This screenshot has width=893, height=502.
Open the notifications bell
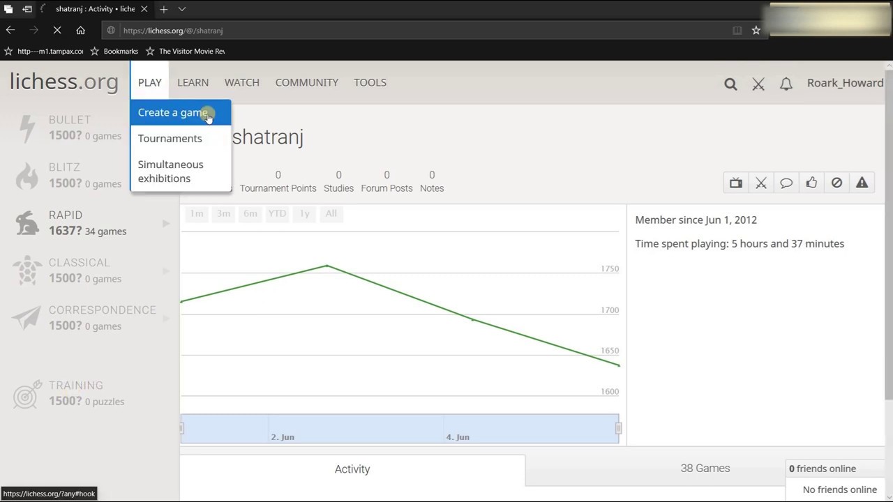[786, 84]
